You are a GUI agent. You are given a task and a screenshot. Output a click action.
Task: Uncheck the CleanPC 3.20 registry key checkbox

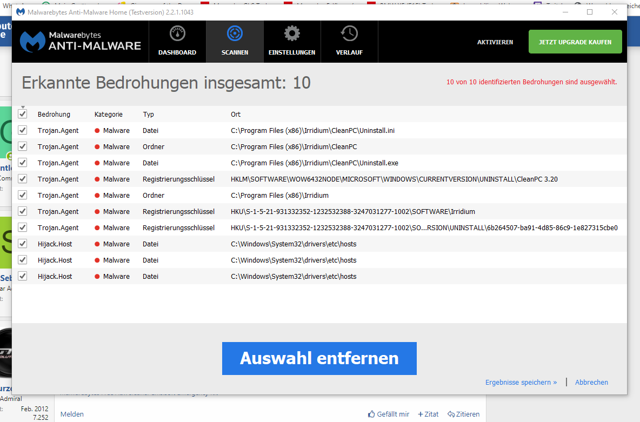(23, 179)
